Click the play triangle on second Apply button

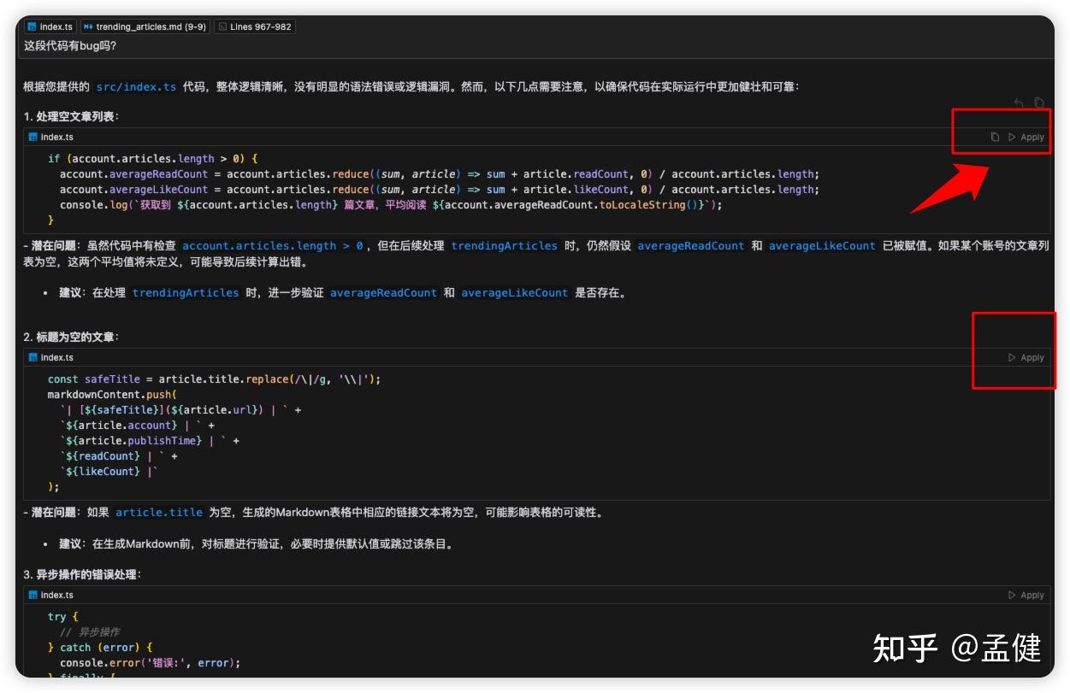click(1014, 357)
